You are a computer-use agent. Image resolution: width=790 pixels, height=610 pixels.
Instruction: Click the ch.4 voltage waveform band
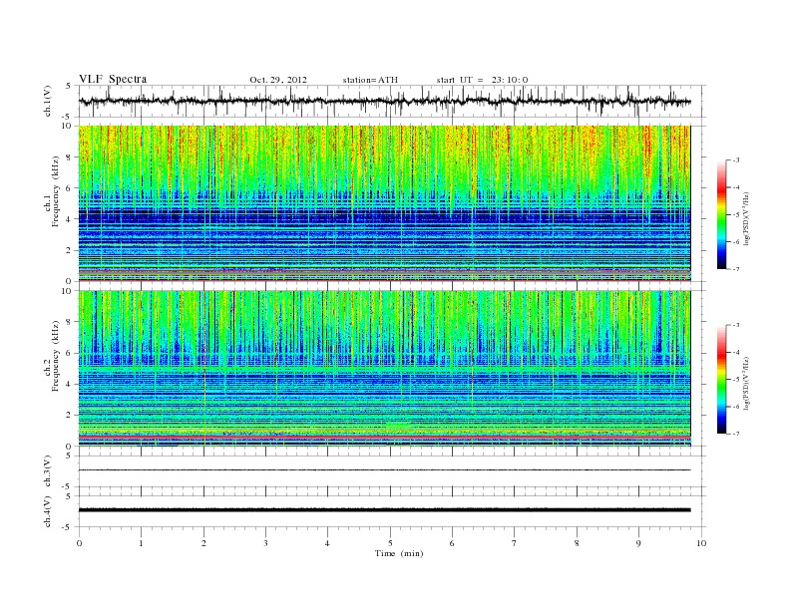coord(385,510)
